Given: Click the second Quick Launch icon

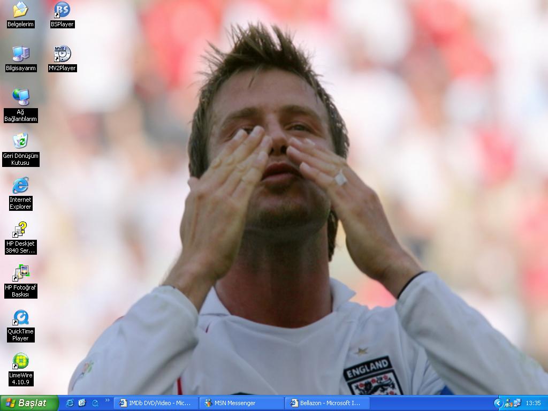Looking at the screenshot, I should click(x=82, y=403).
